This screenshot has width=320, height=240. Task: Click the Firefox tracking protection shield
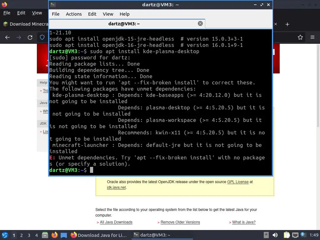point(42,37)
